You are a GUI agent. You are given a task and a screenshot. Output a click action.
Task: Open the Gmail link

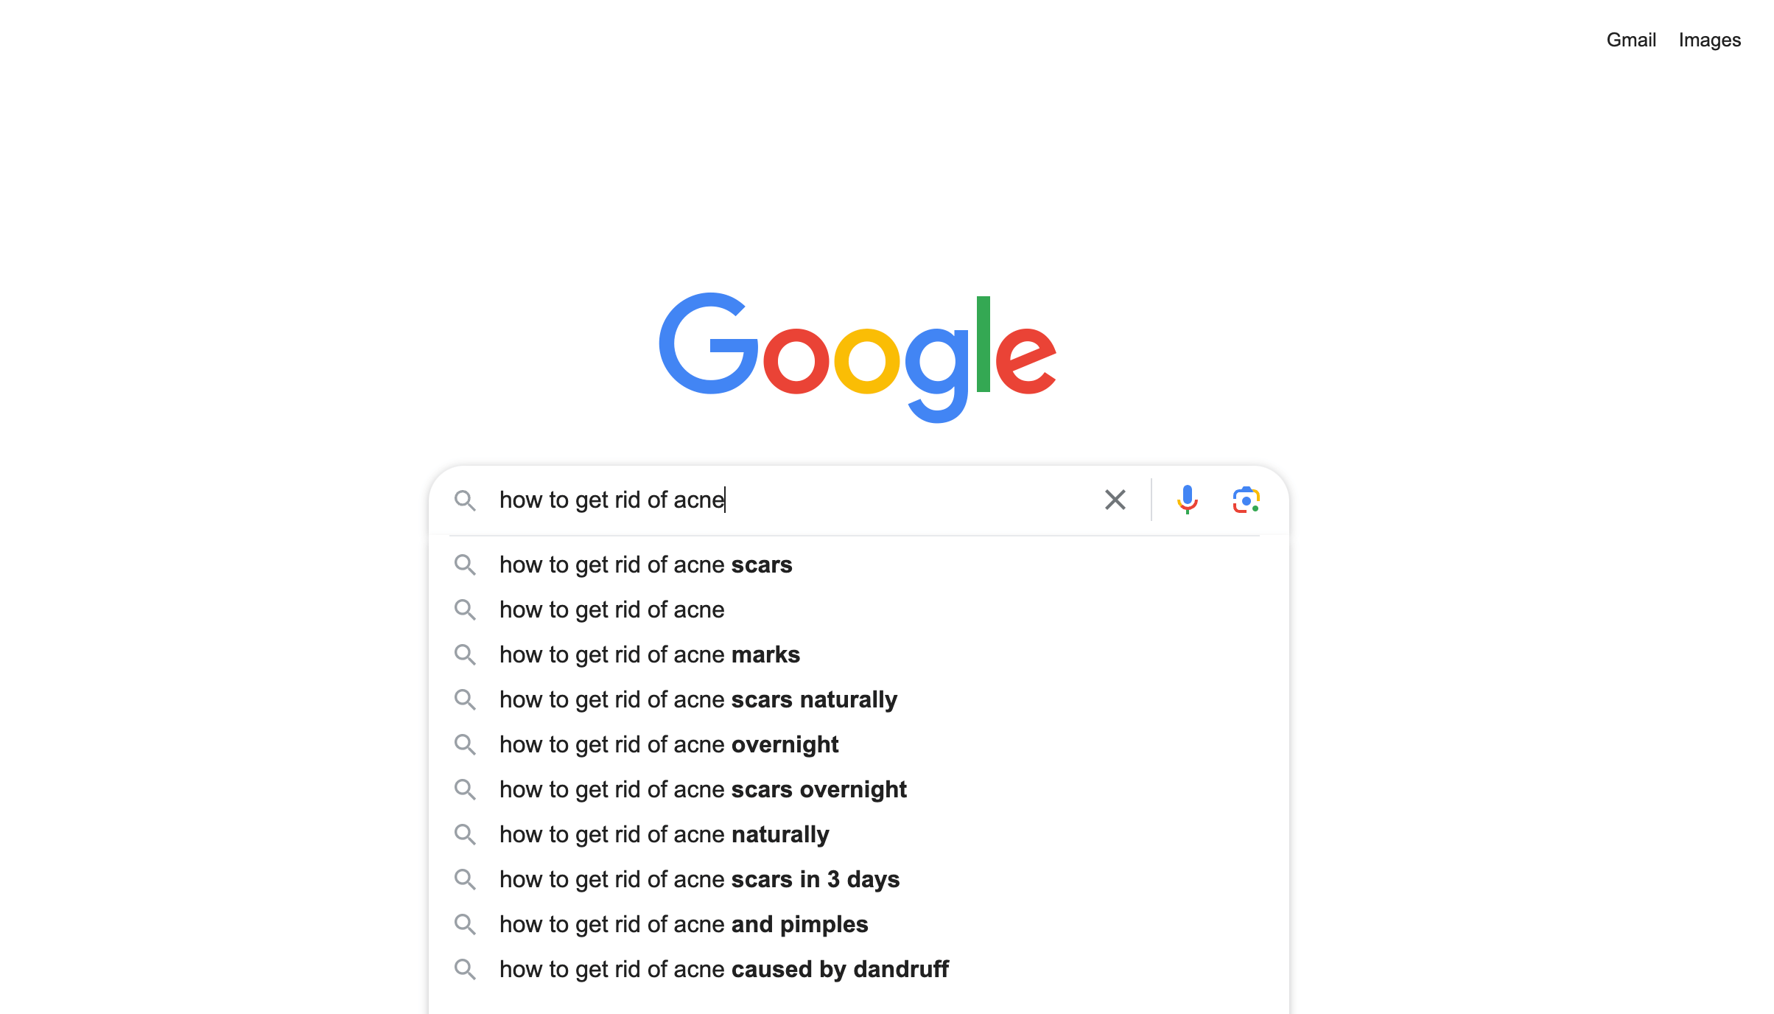[x=1631, y=40]
